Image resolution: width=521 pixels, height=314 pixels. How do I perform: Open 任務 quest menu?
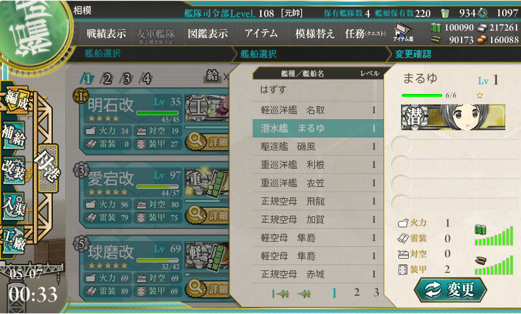pyautogui.click(x=365, y=33)
